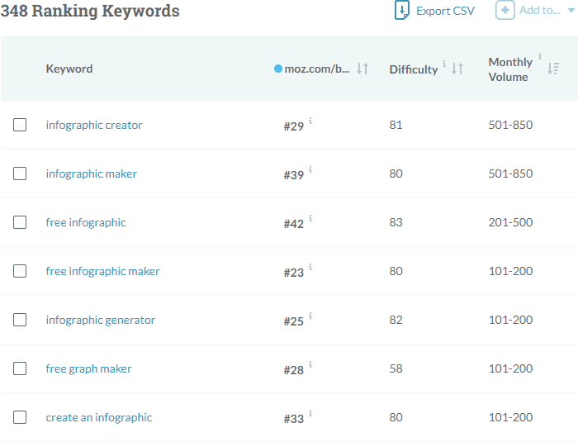578x442 pixels.
Task: Click the Export CSV download icon
Action: (402, 11)
